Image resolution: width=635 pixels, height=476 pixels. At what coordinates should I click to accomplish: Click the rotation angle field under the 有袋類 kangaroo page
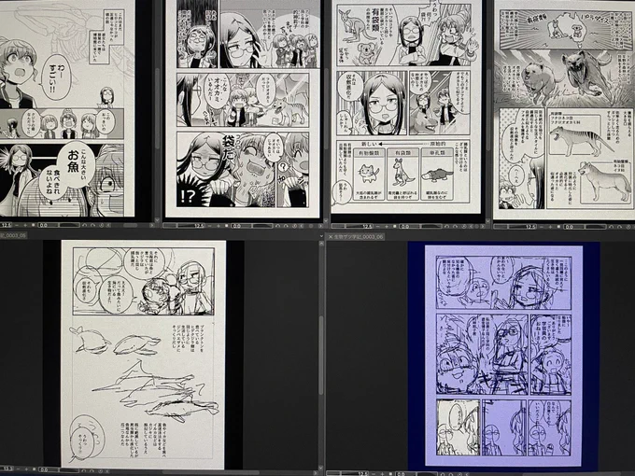[x=409, y=226]
